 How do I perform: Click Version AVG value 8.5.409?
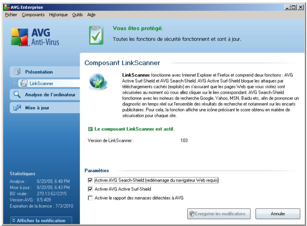click(44, 200)
